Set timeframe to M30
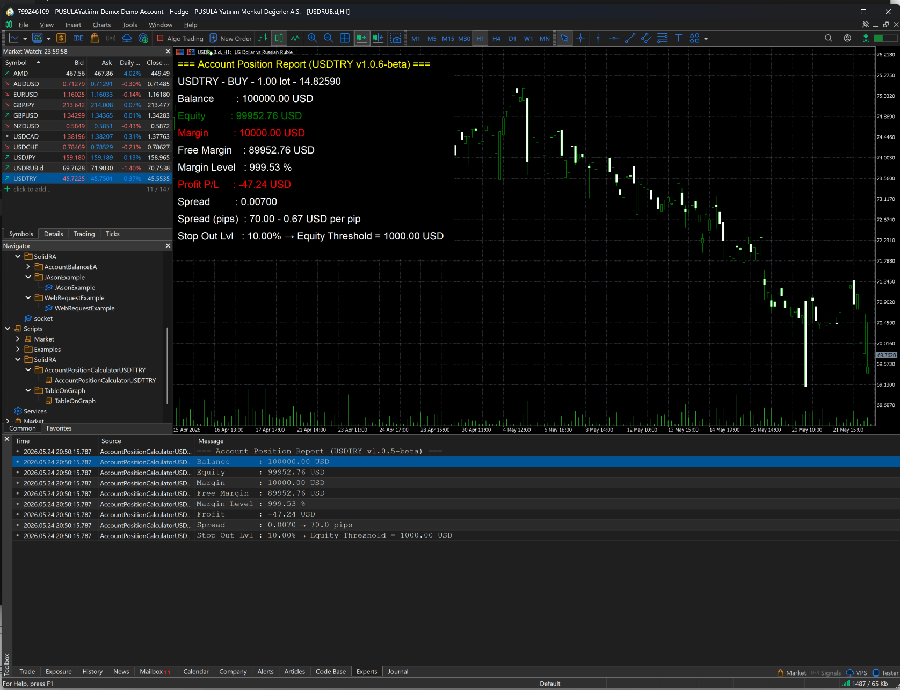 coord(464,39)
